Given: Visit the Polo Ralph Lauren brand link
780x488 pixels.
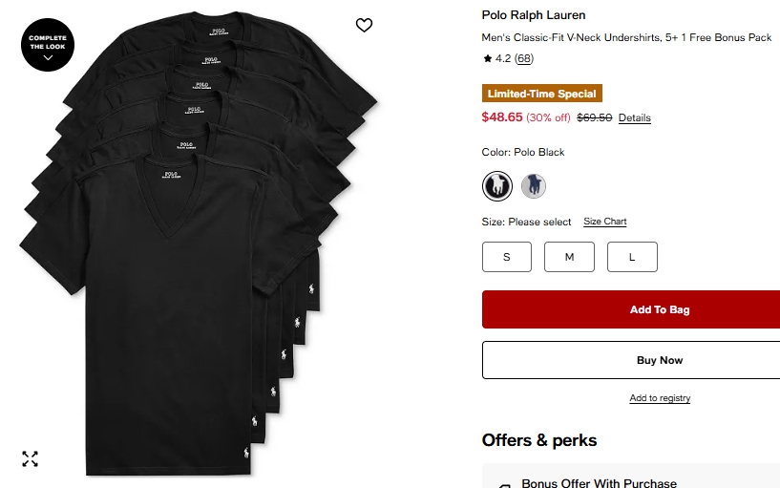Looking at the screenshot, I should [x=534, y=15].
